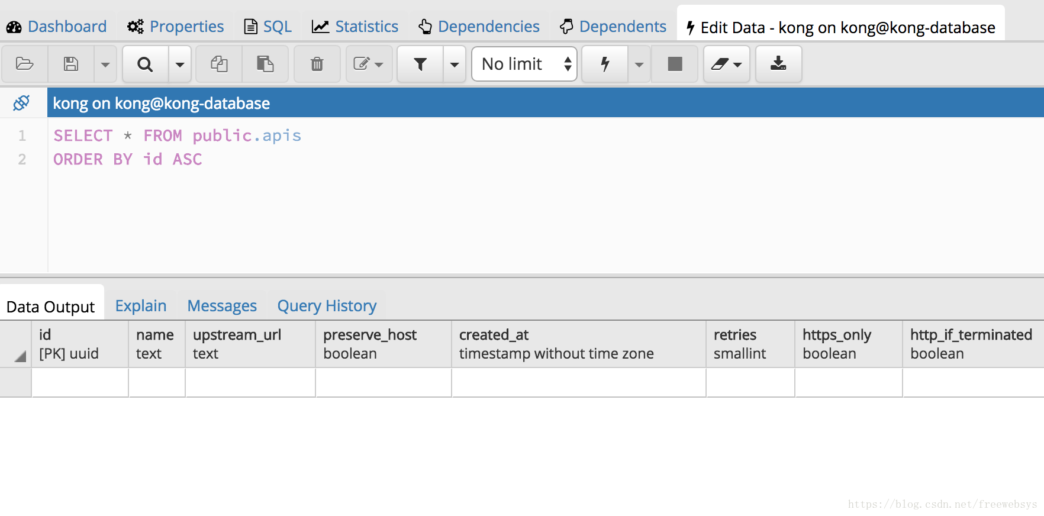The image size is (1044, 516).
Task: Open the Find options dropdown arrow
Action: click(x=180, y=64)
